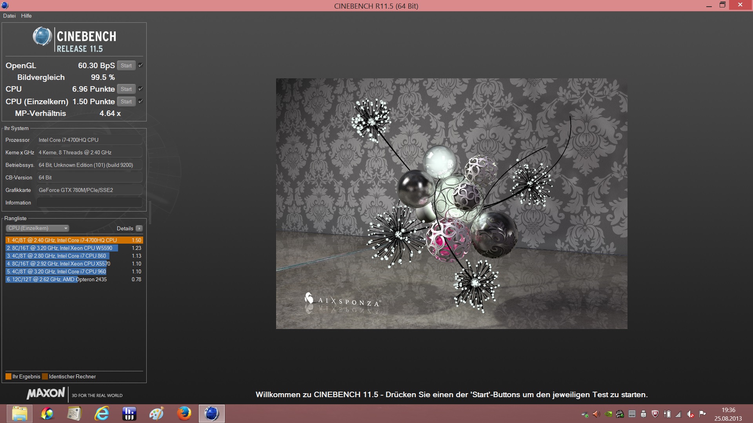Click the Prozessor field value

(89, 140)
